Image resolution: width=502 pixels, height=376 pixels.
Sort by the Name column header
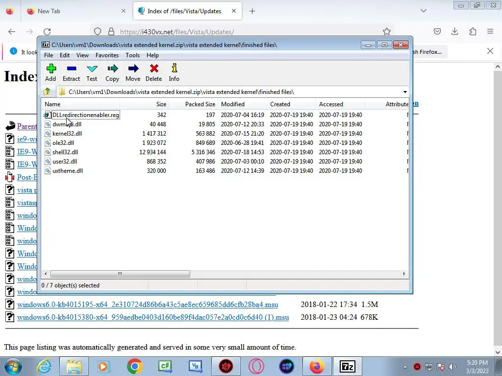[x=81, y=104]
